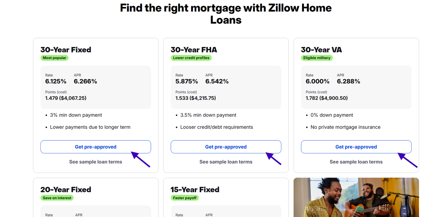Image resolution: width=447 pixels, height=217 pixels.
Task: Click Get pre-approved for 30-Year Fixed loan
Action: (x=96, y=147)
